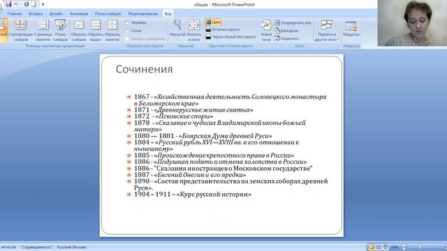The image size is (447, 251).
Task: Switch to Оттенки серого mode
Action: pos(223,29)
